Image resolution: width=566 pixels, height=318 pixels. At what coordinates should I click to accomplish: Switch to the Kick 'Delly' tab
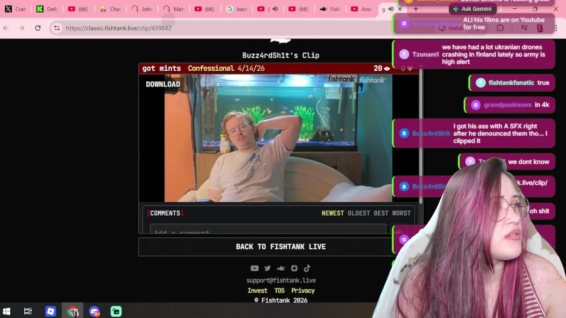click(47, 9)
